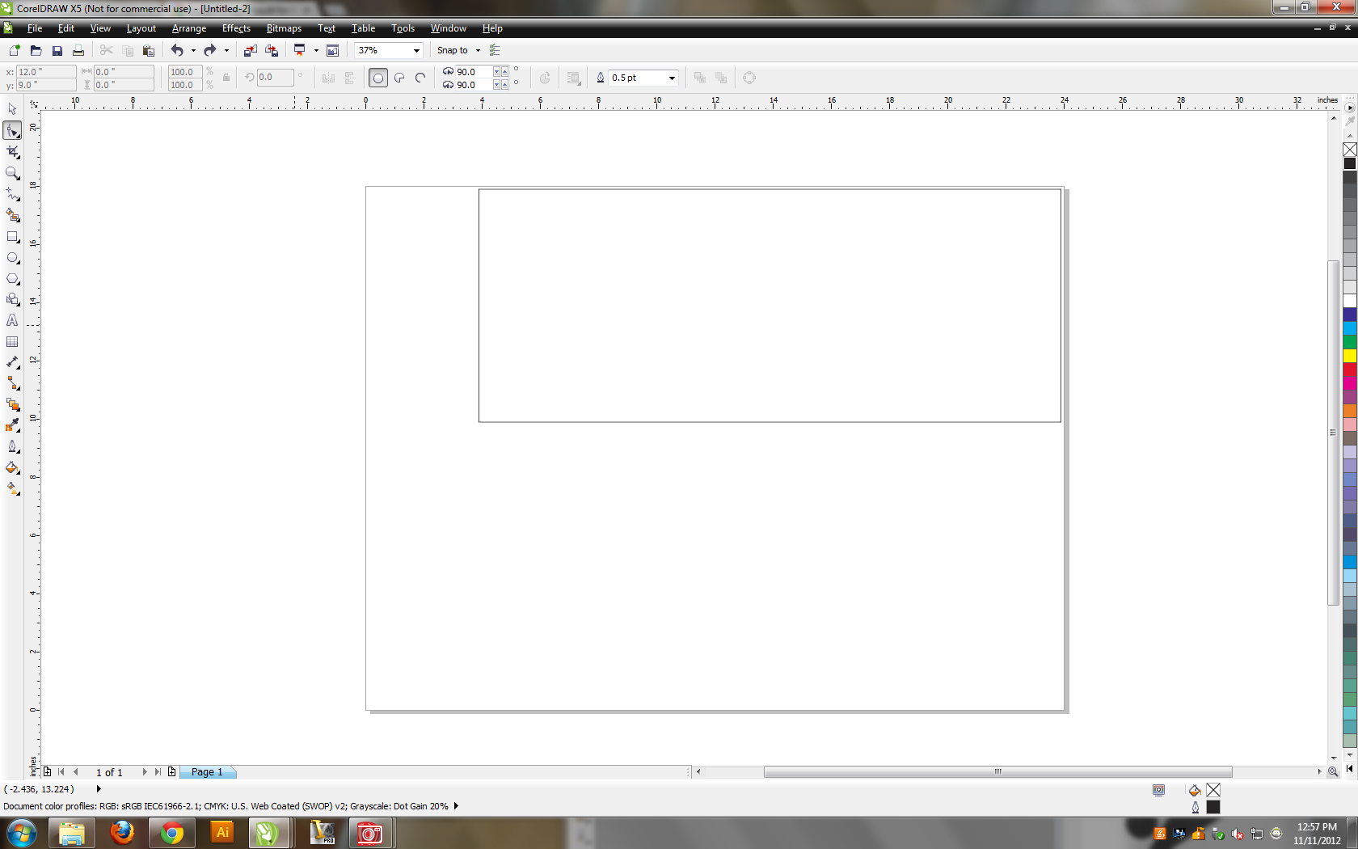
Task: Click the X position input field
Action: 46,72
